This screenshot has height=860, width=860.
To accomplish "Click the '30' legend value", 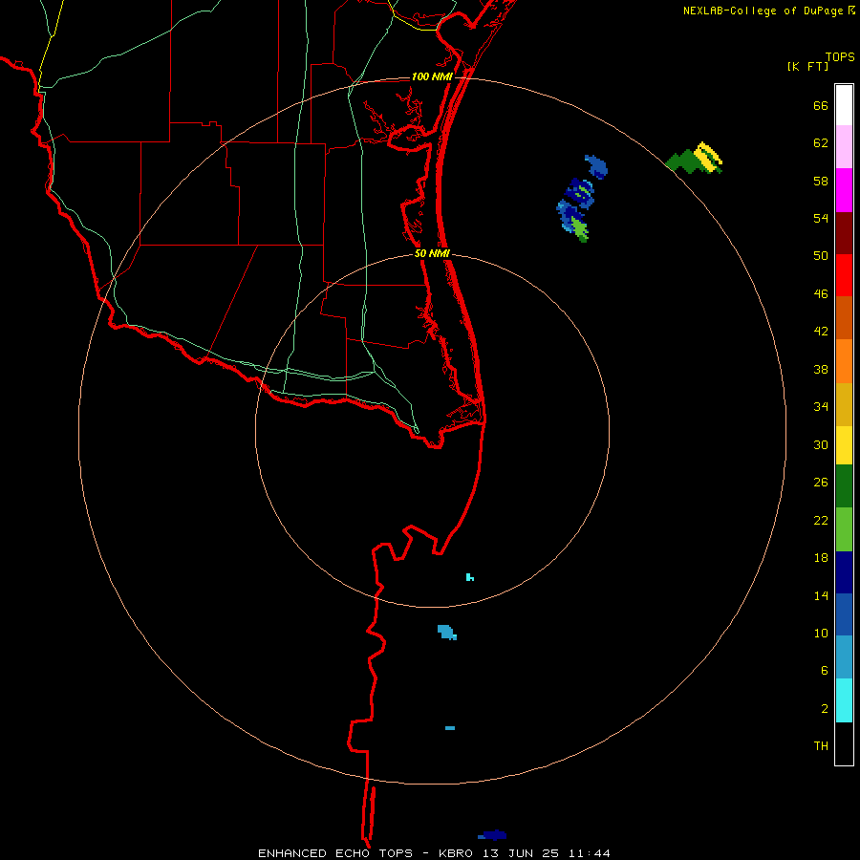I will pyautogui.click(x=821, y=444).
